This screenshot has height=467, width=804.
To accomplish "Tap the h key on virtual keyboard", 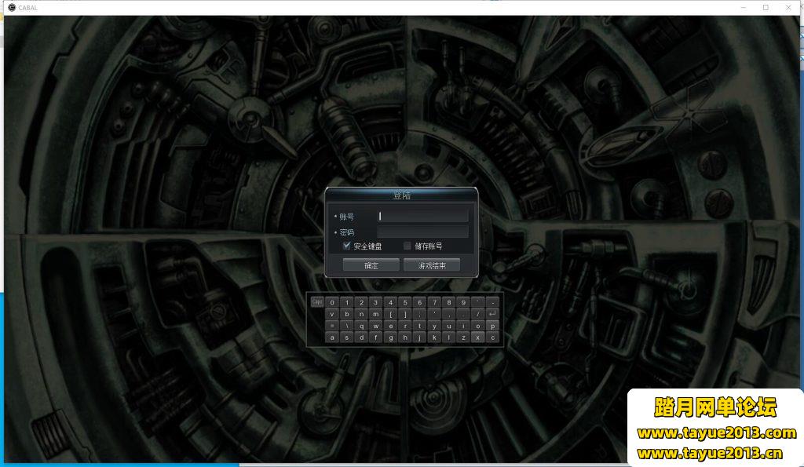I will pyautogui.click(x=405, y=337).
